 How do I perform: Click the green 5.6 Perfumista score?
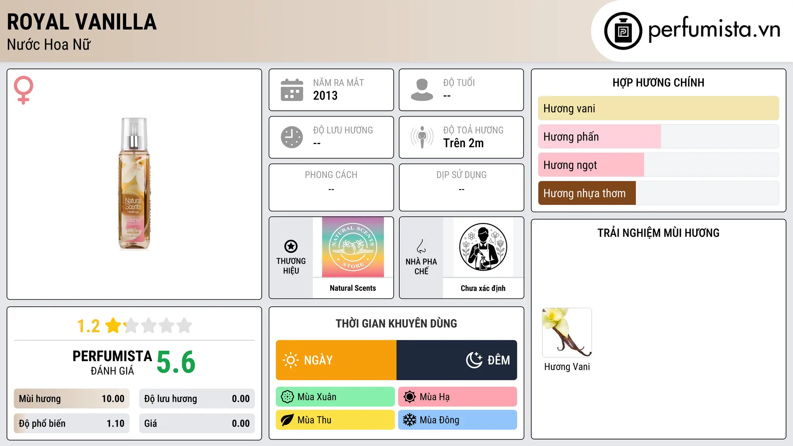176,362
